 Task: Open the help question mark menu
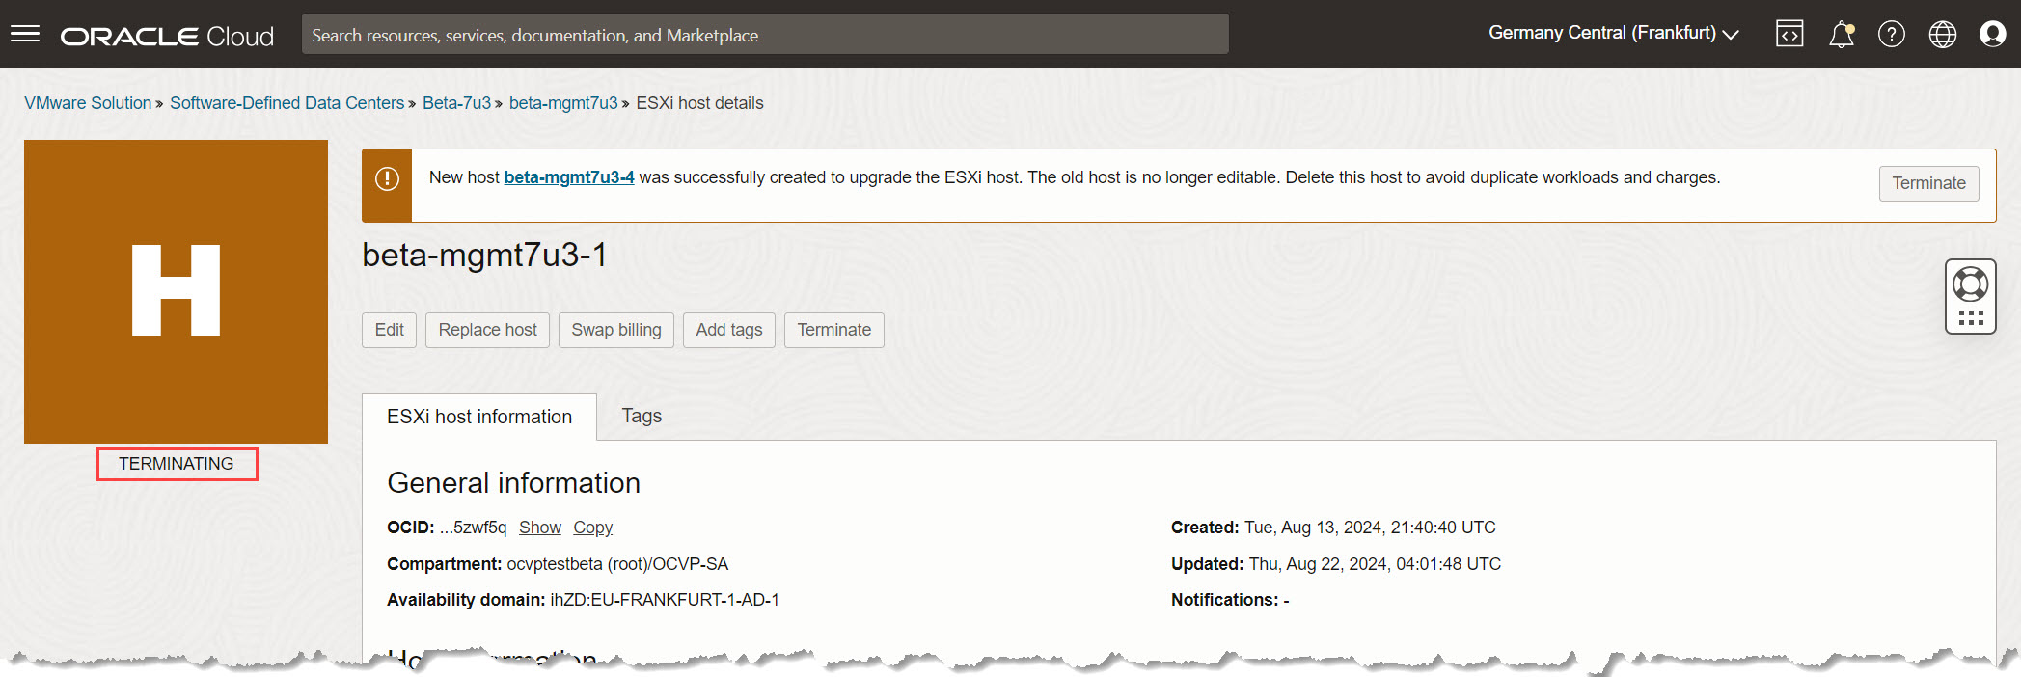pos(1891,34)
